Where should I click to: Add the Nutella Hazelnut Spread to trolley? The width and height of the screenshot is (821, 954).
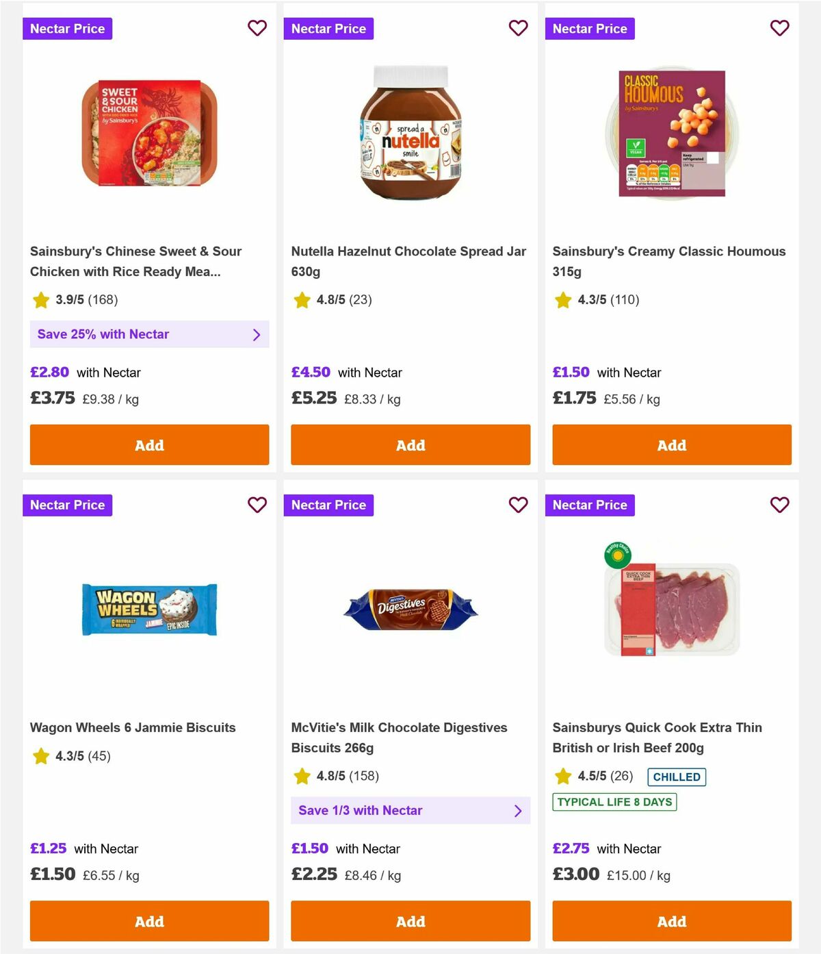click(410, 444)
